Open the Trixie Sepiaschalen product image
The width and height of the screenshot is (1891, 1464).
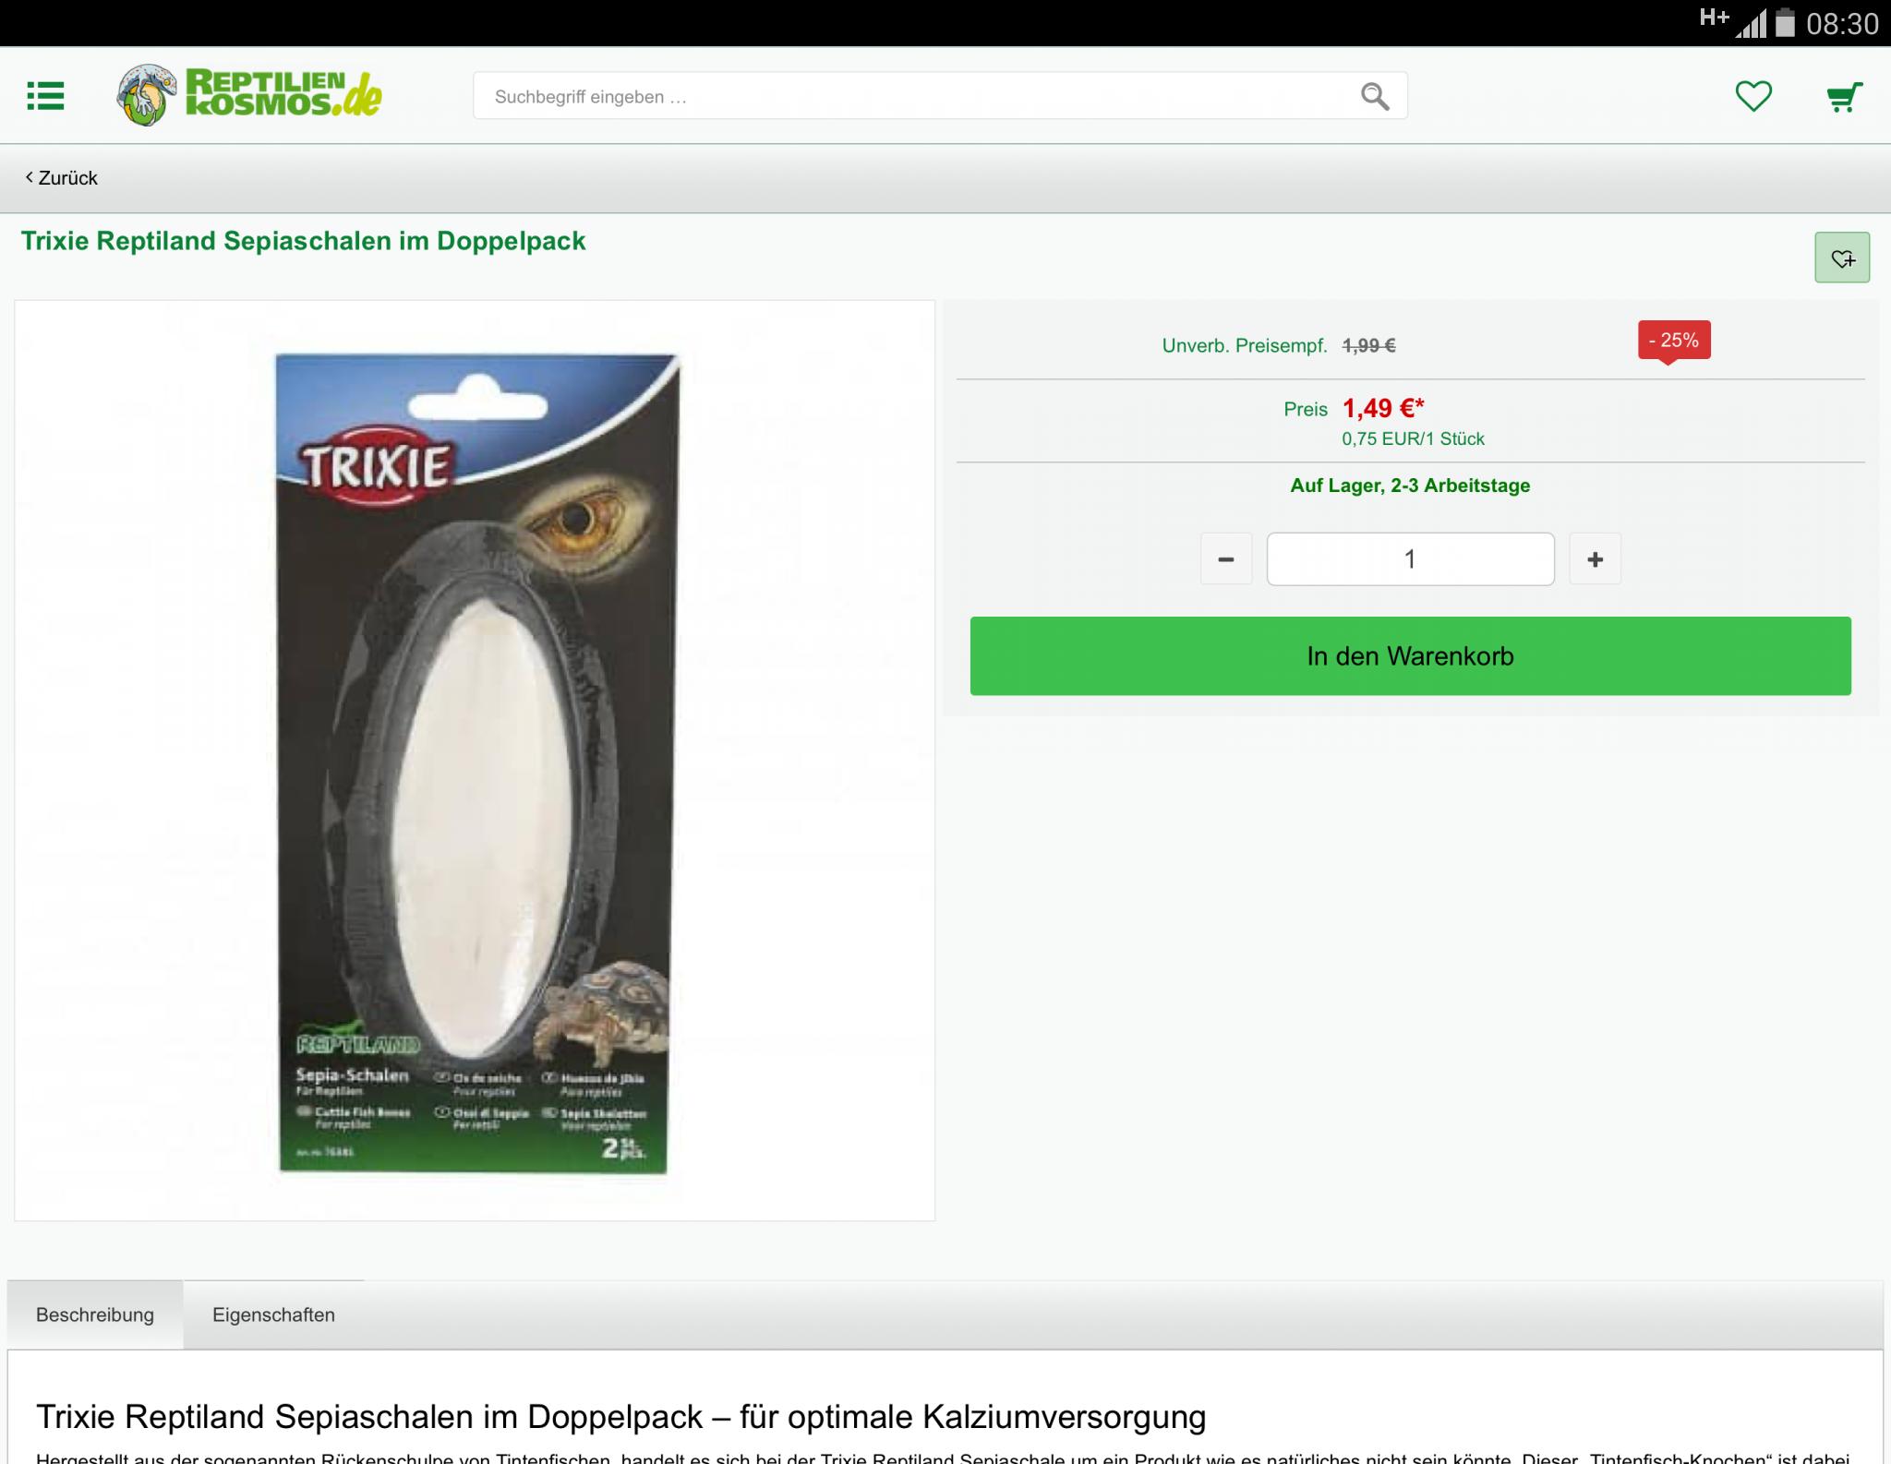click(x=475, y=761)
